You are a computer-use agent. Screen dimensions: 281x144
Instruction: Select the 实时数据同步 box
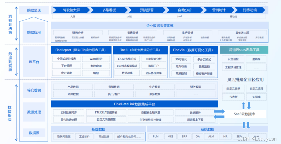(69, 112)
